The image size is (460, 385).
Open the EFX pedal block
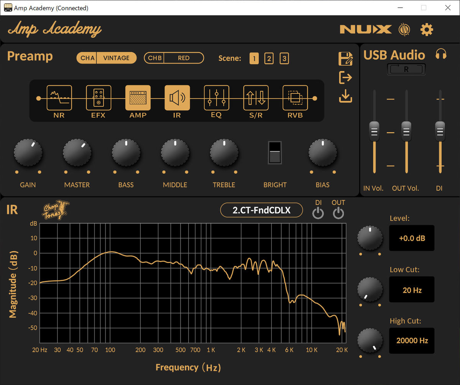tap(99, 98)
